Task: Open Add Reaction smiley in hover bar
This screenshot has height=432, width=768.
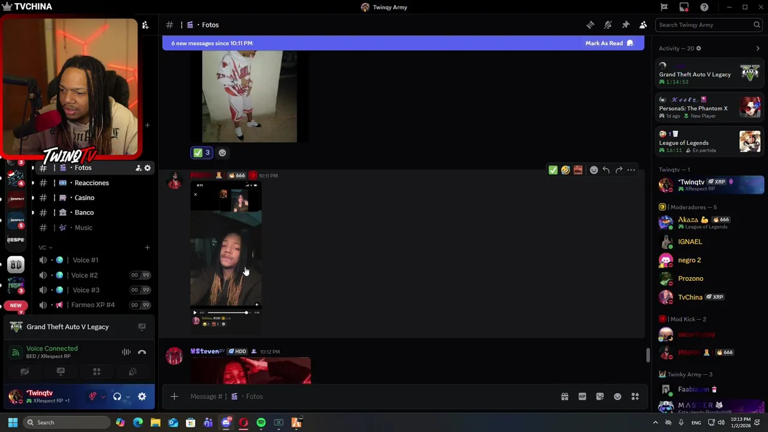Action: (x=594, y=170)
